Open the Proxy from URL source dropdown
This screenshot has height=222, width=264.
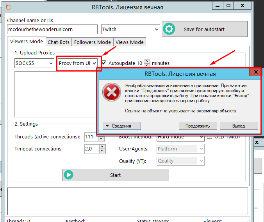click(78, 63)
